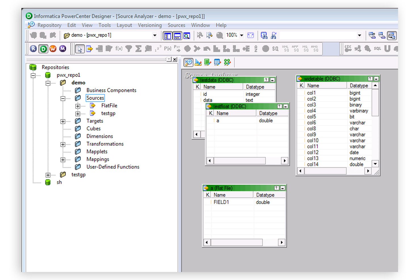This screenshot has width=420, height=280.
Task: Click the Navigator panel pin button
Action: point(169,59)
